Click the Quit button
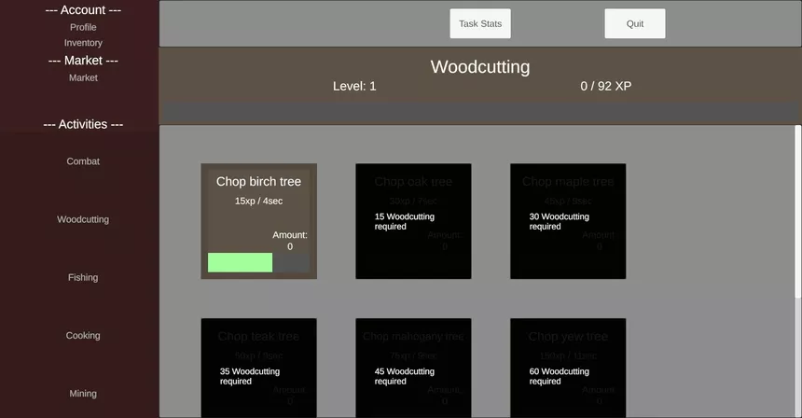Image resolution: width=802 pixels, height=418 pixels. pyautogui.click(x=635, y=23)
